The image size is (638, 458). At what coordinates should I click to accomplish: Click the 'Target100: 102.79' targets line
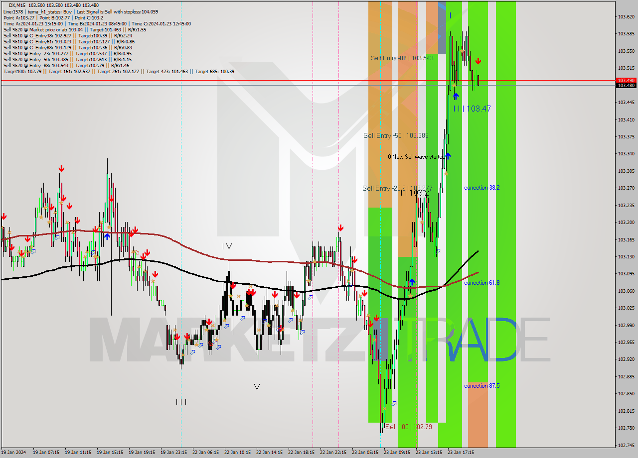coord(119,71)
